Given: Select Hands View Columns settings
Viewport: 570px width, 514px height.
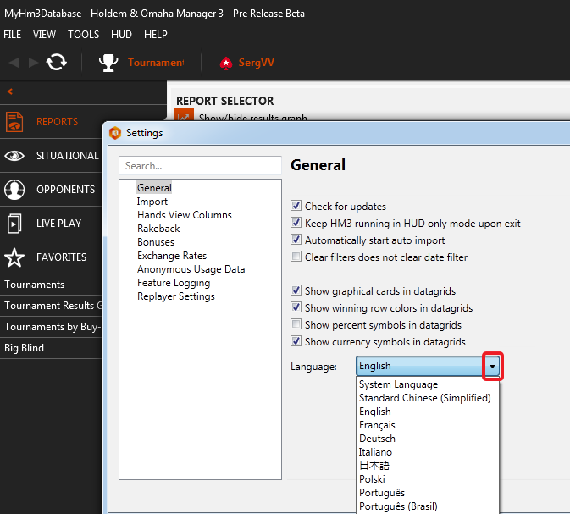Looking at the screenshot, I should 185,215.
